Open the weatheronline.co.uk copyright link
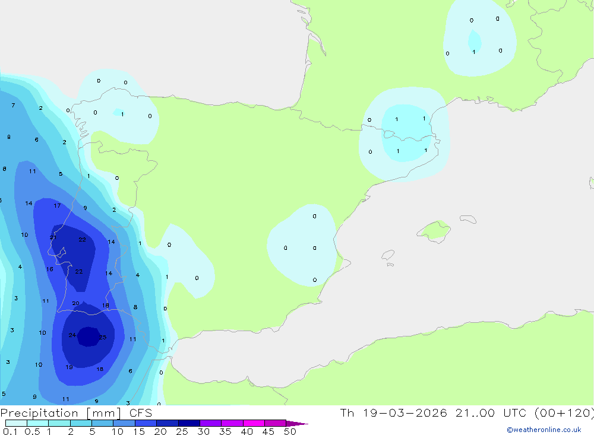The width and height of the screenshot is (594, 435). 544,430
